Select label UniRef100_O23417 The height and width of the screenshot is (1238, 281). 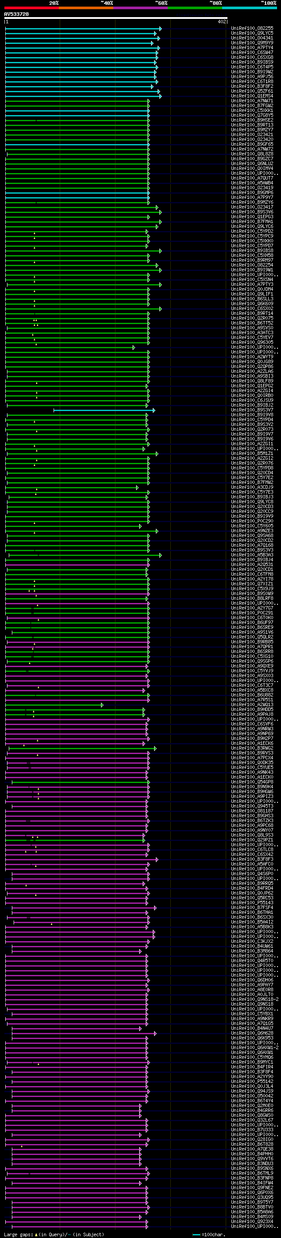pos(252,207)
